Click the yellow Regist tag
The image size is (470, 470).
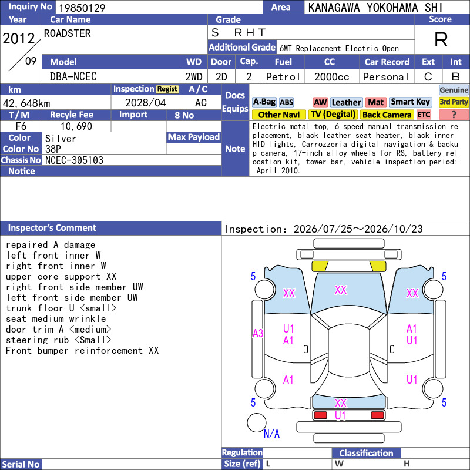[x=167, y=89]
